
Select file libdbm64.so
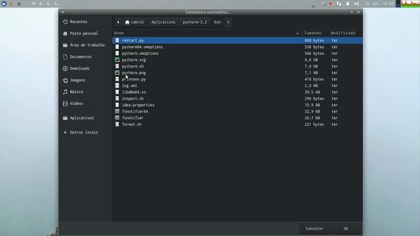tap(238, 92)
